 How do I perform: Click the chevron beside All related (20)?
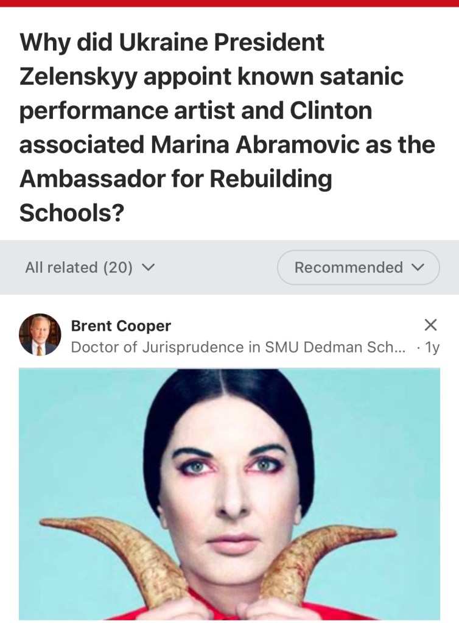[x=148, y=267]
